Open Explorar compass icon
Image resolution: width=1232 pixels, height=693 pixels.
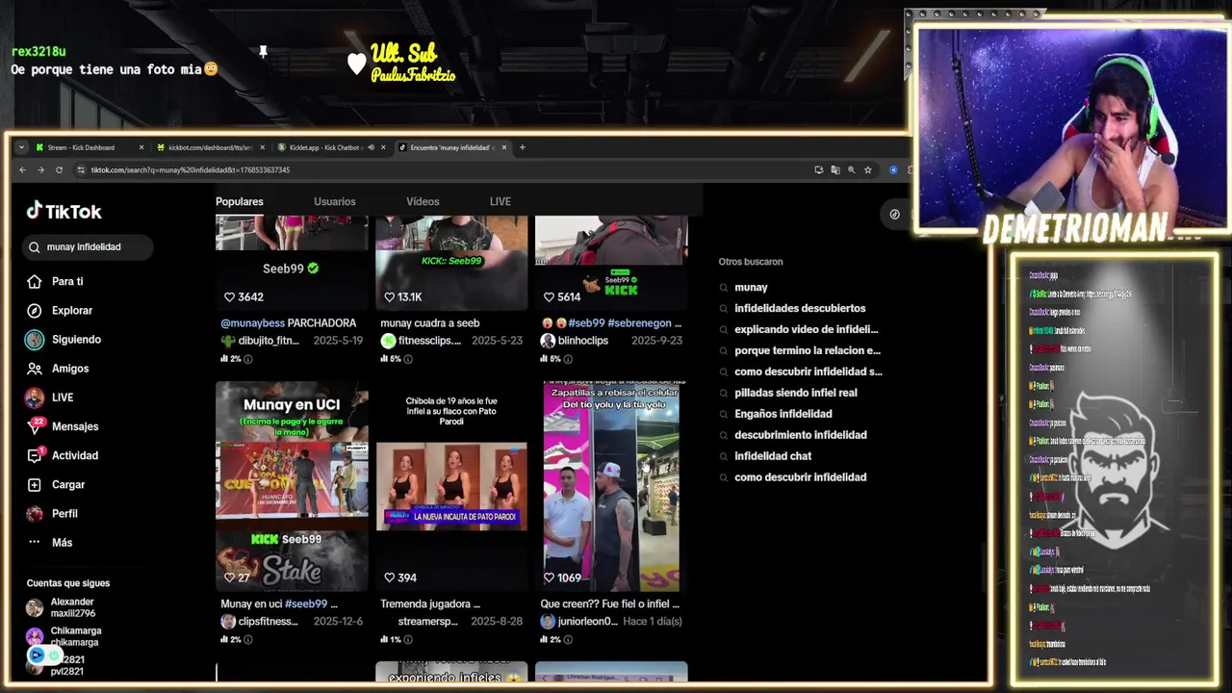(35, 311)
